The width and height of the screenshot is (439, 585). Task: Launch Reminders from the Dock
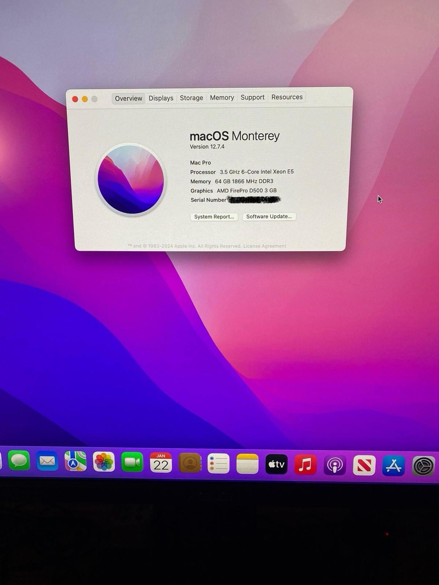[x=218, y=463]
